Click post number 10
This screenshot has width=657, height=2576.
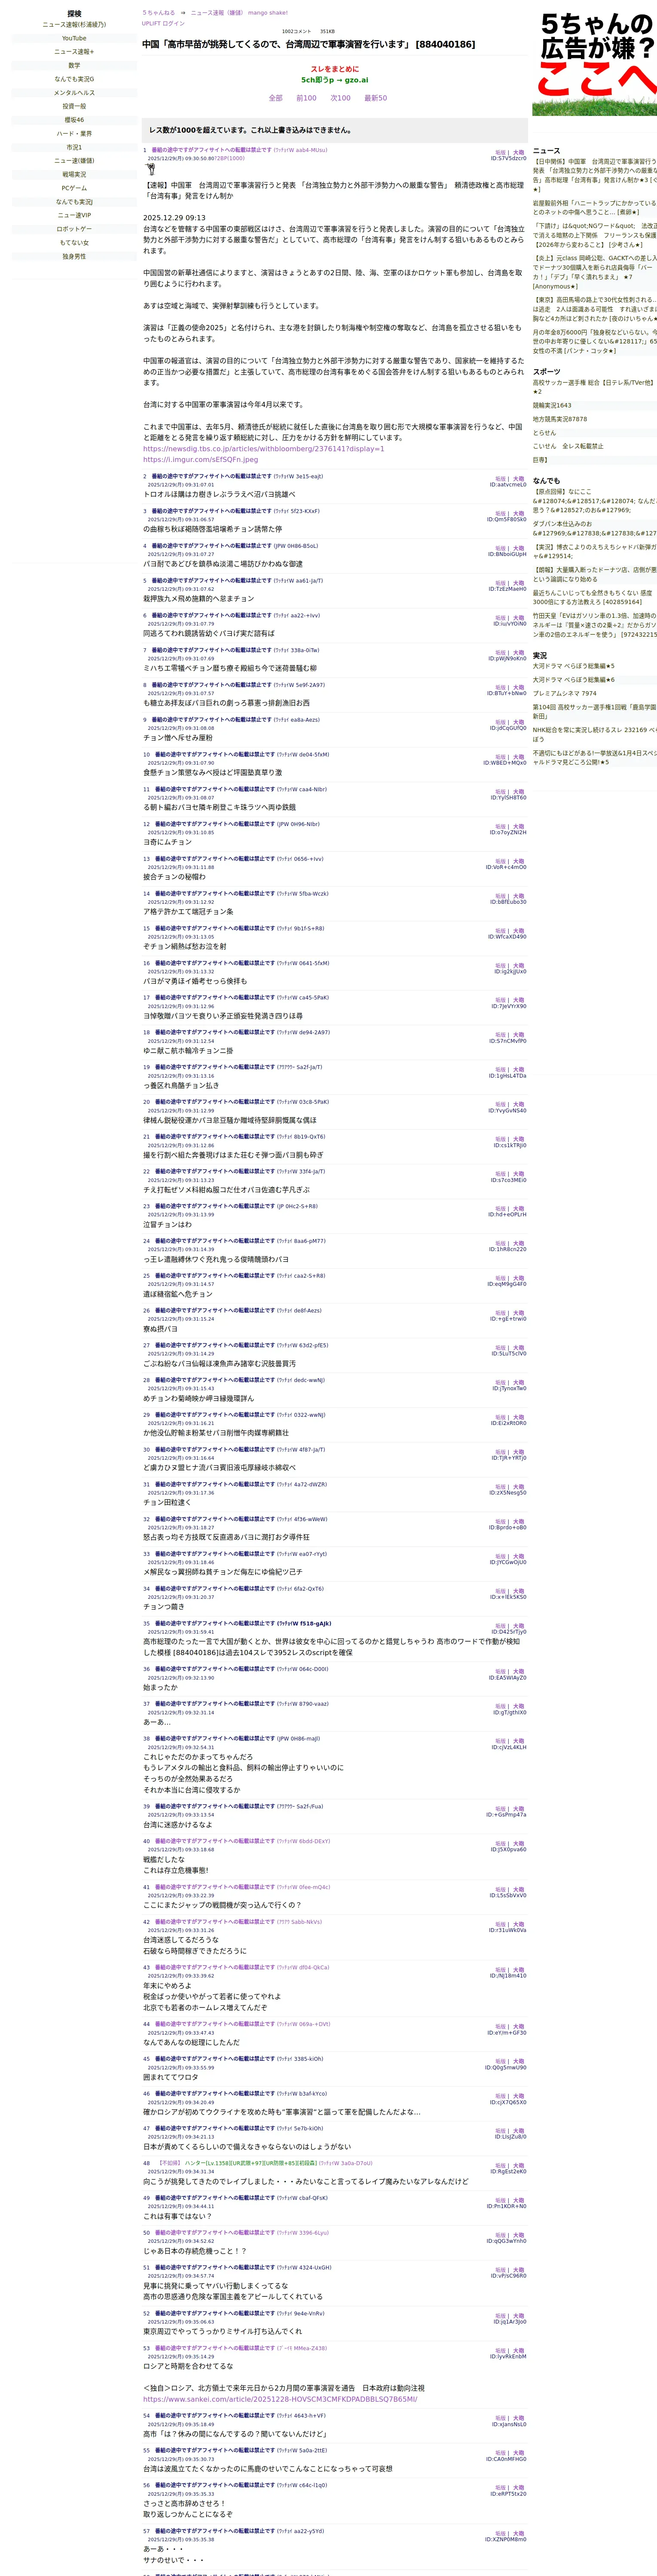146,755
